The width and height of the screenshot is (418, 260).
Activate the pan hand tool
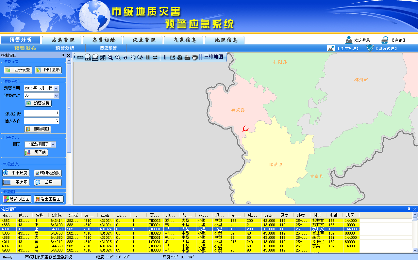tap(133, 57)
